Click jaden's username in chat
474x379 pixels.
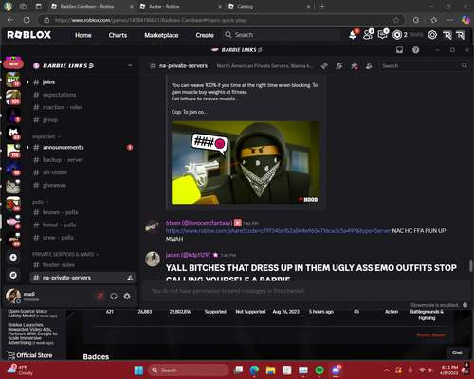point(188,255)
